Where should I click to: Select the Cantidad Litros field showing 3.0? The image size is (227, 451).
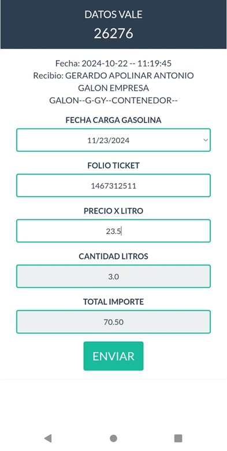pos(113,277)
